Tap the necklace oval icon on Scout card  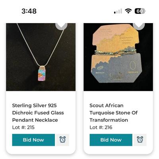(133, 66)
